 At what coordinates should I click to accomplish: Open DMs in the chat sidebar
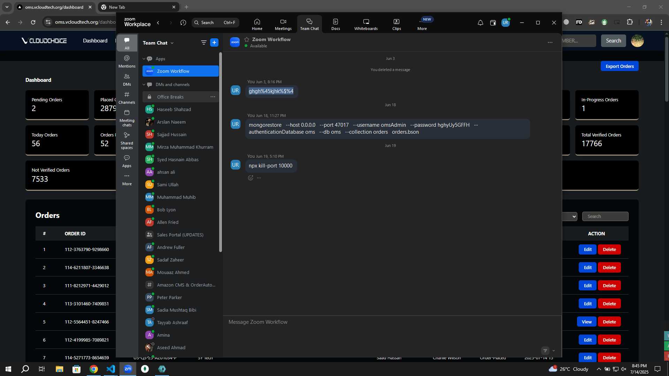(127, 80)
